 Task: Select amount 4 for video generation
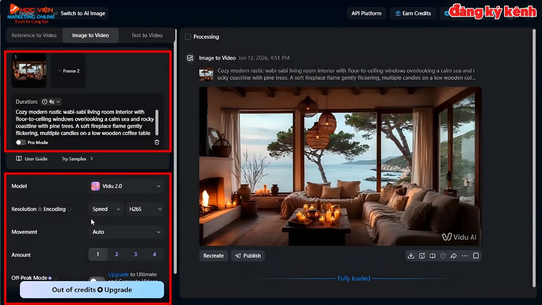[154, 254]
